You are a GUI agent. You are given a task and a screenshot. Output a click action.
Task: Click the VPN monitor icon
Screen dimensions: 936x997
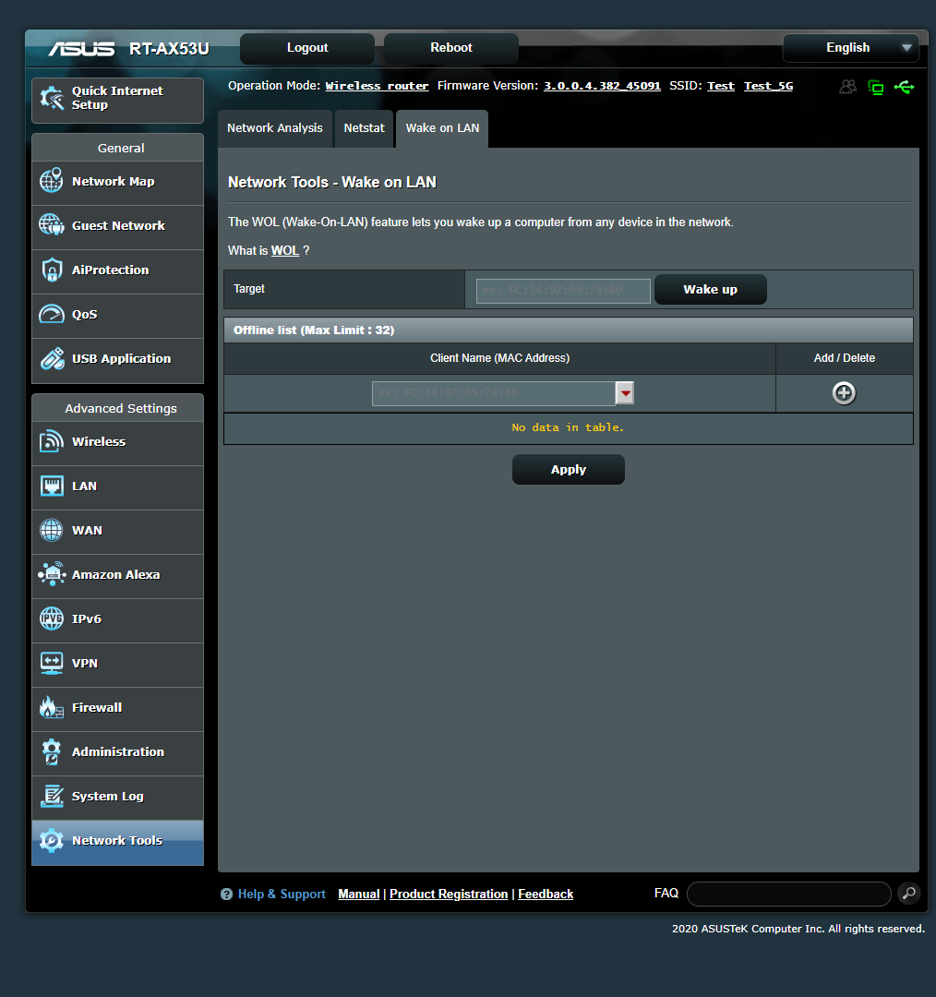pos(52,663)
